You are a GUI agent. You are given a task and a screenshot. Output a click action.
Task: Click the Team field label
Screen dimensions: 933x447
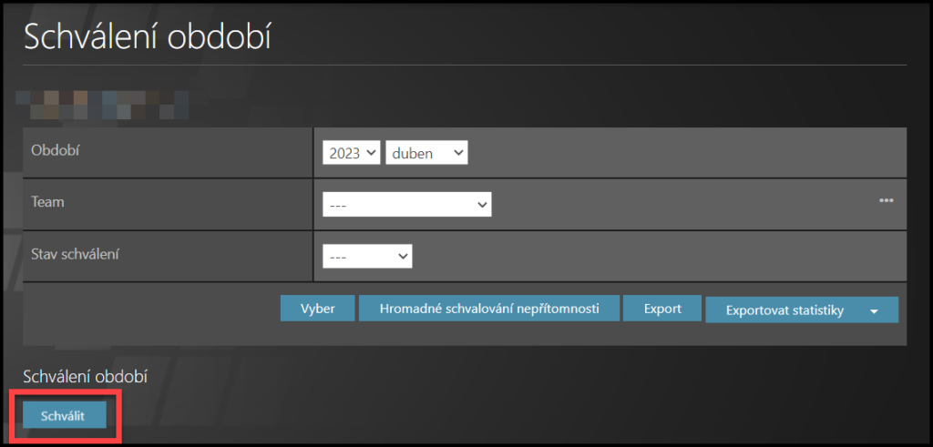coord(47,202)
